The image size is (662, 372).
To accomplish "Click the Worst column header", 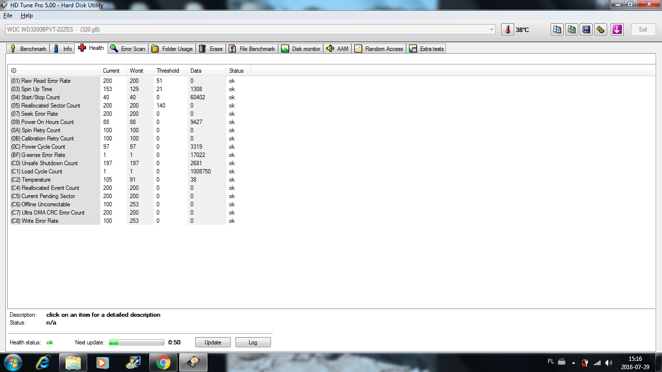I will [x=140, y=71].
